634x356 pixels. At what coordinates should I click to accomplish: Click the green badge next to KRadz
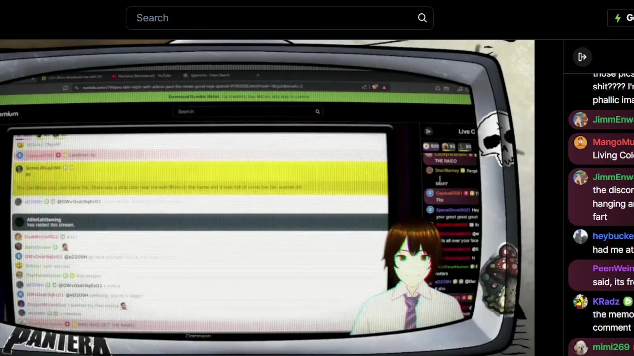pos(628,301)
